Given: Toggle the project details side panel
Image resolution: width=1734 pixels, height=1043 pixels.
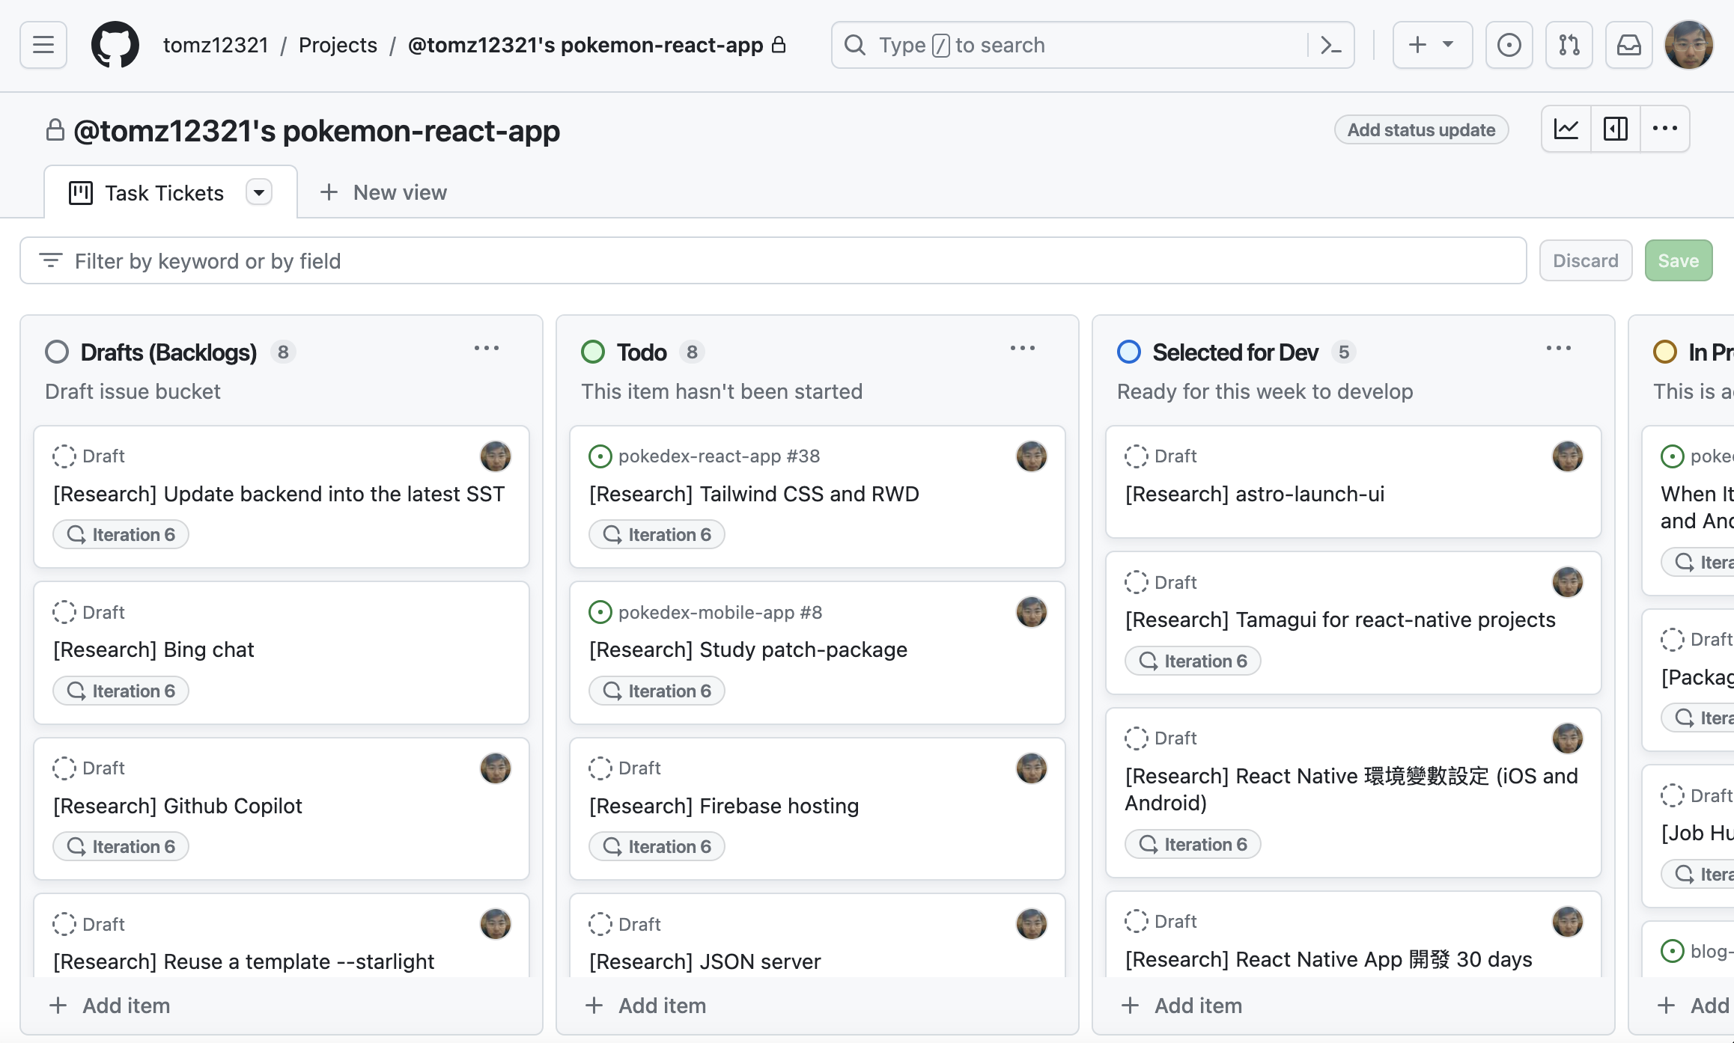Looking at the screenshot, I should click(x=1616, y=129).
